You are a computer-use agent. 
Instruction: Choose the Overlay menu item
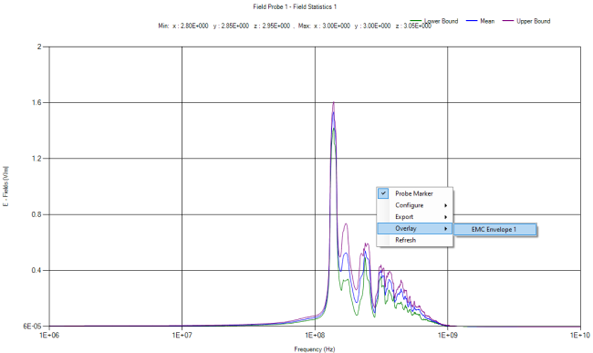(414, 229)
